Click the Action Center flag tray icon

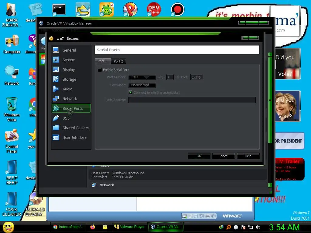tap(243, 227)
